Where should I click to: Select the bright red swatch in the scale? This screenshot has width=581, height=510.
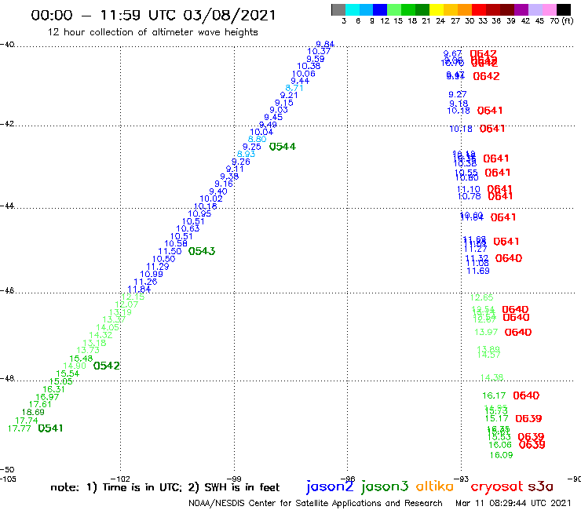(x=478, y=9)
